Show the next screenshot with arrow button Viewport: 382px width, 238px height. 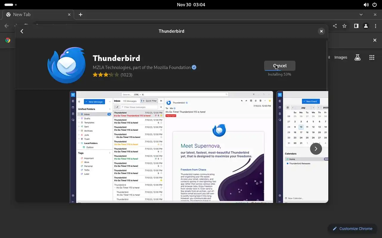pyautogui.click(x=316, y=149)
